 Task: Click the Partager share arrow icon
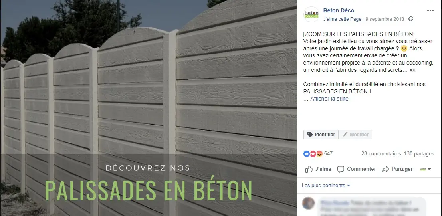(x=385, y=169)
